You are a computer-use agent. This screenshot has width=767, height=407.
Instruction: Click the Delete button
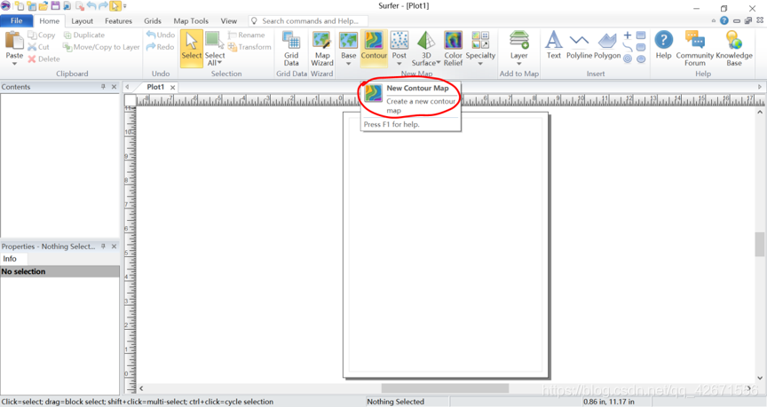coord(43,59)
